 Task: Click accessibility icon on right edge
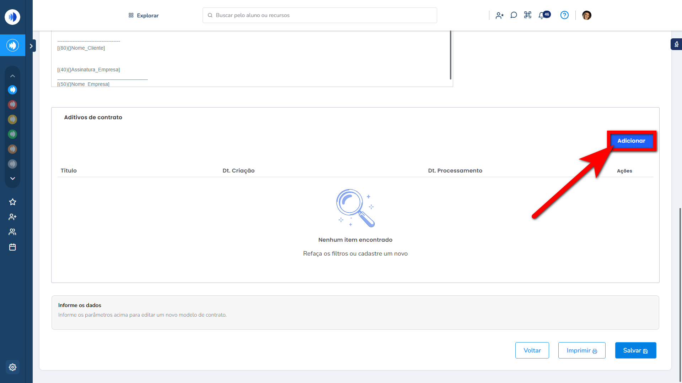(676, 44)
